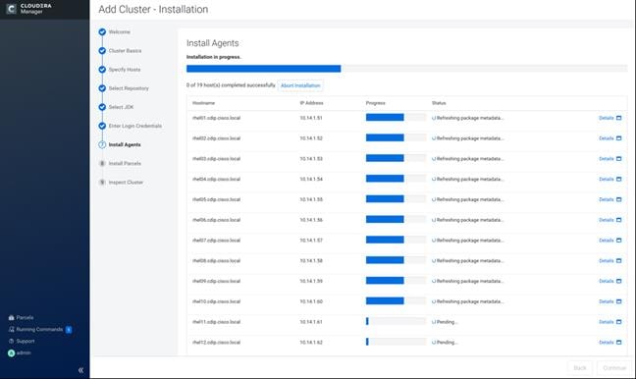Open Details link for host 10.14.1.54
The height and width of the screenshot is (379, 636).
click(606, 179)
